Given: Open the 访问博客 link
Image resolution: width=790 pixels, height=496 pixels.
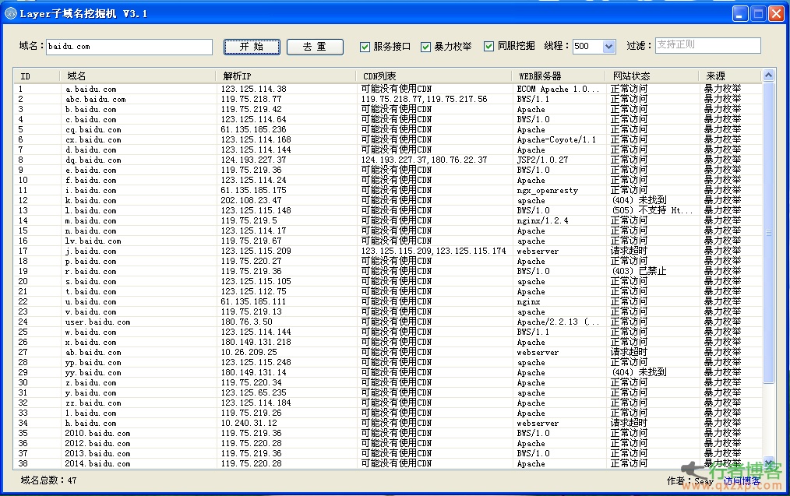Looking at the screenshot, I should (742, 481).
